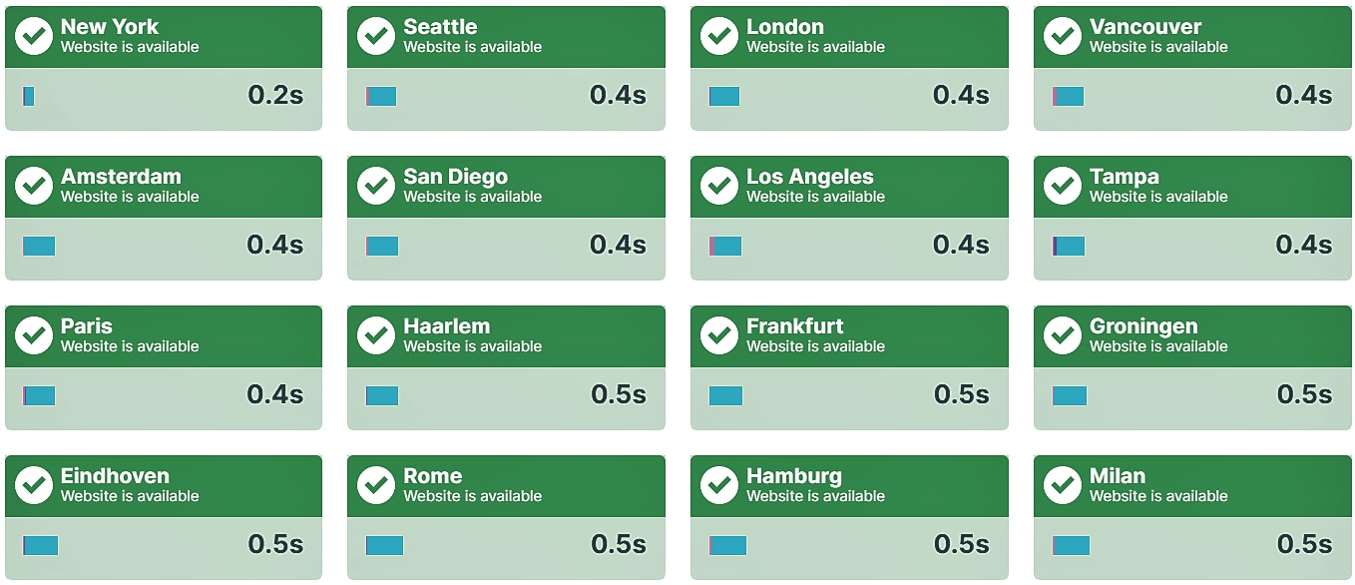This screenshot has width=1355, height=585.
Task: Select the New York response time bar
Action: 29,96
